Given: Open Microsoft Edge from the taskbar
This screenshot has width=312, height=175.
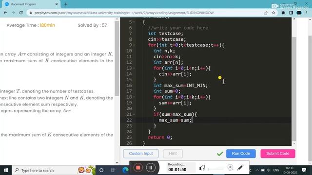Looking at the screenshot, I should [x=125, y=170].
